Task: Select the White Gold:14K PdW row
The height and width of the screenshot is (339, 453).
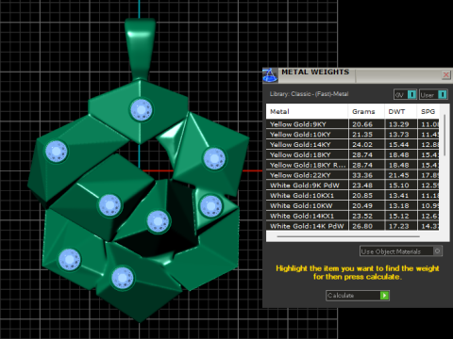Action: coord(353,226)
